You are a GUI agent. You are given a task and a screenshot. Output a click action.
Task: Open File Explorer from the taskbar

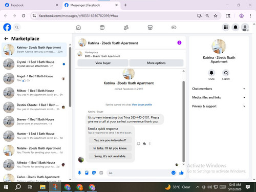pyautogui.click(x=42, y=187)
